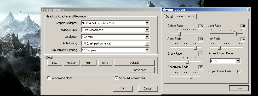Image resolution: width=258 pixels, height=96 pixels.
Task: Open the Distant Object Detail dropdown
Action: (238, 61)
